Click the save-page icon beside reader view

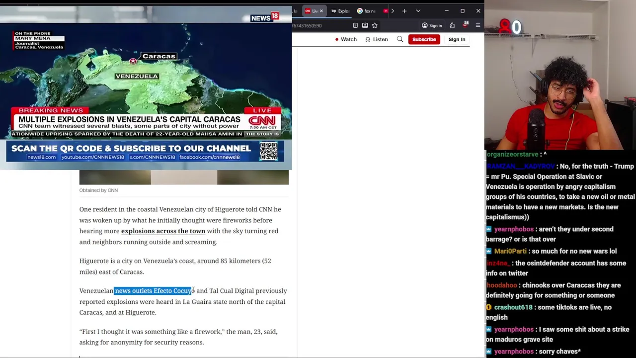tap(365, 25)
